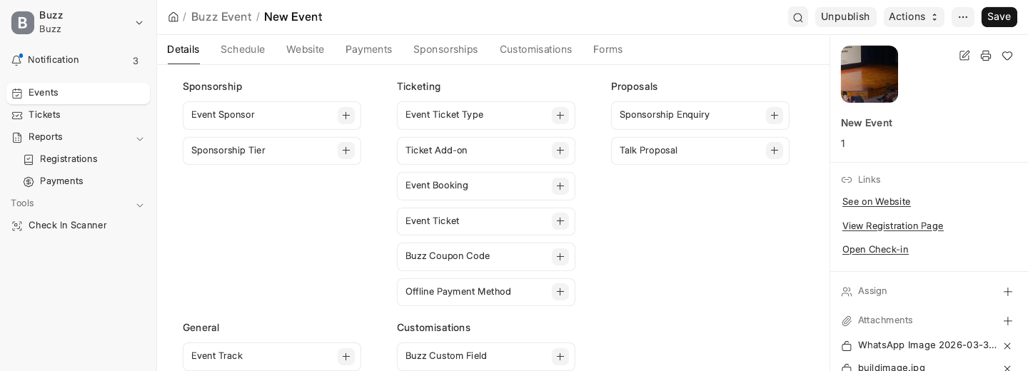Screen dimensions: 1028x371
Task: Open the buildimage.jpg attachment file
Action: pos(892,367)
